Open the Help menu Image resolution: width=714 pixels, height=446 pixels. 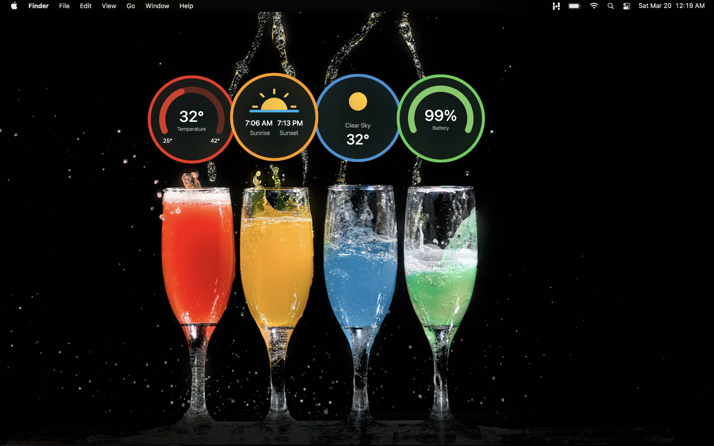pyautogui.click(x=186, y=6)
